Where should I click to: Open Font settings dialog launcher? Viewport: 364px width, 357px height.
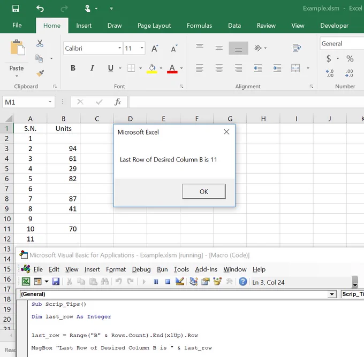tap(181, 87)
